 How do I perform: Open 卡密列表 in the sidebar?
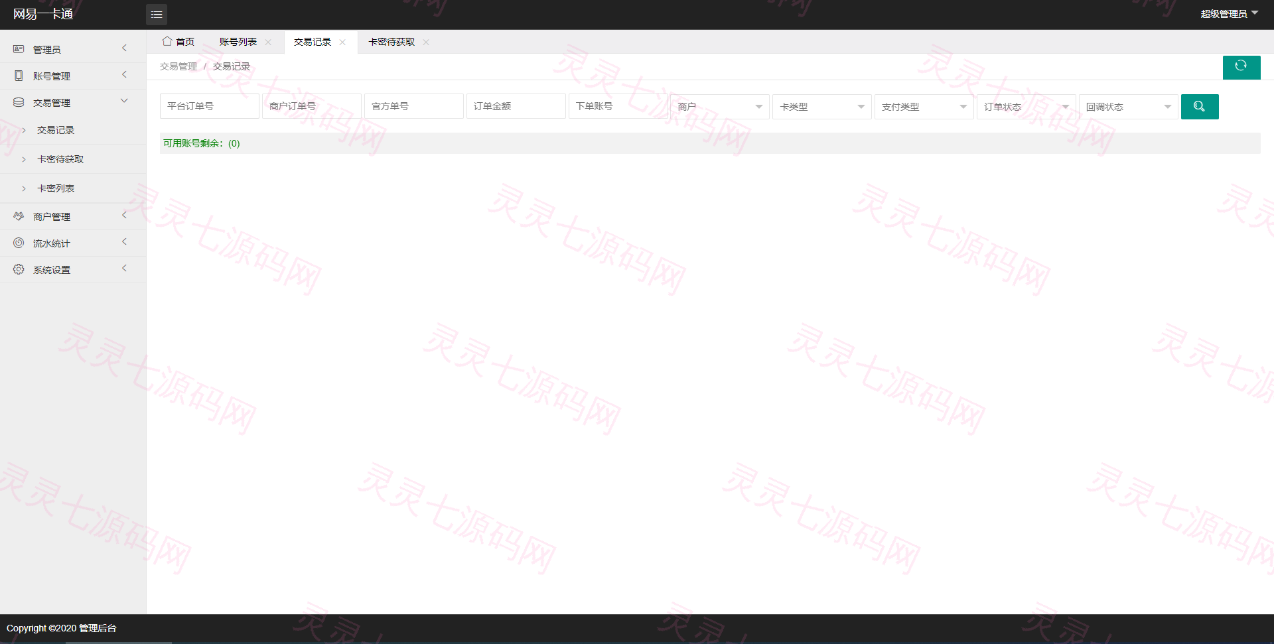click(56, 188)
